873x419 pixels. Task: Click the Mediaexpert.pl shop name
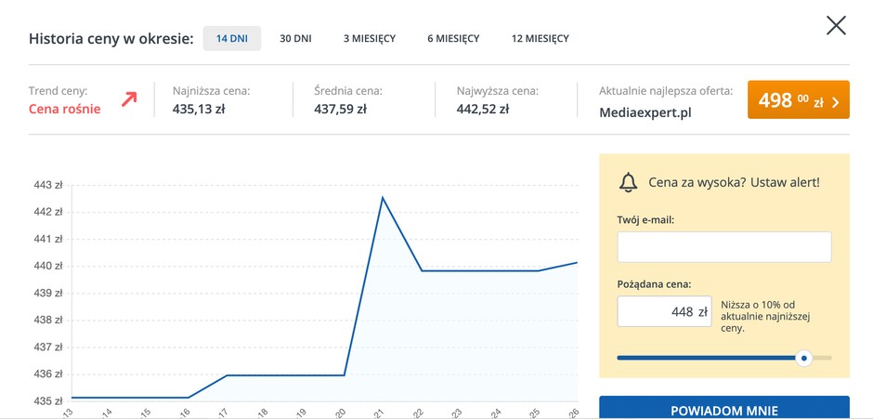pyautogui.click(x=645, y=112)
